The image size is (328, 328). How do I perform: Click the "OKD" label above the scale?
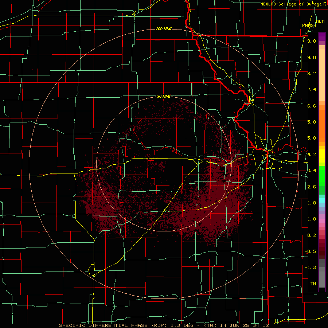pos(320,22)
